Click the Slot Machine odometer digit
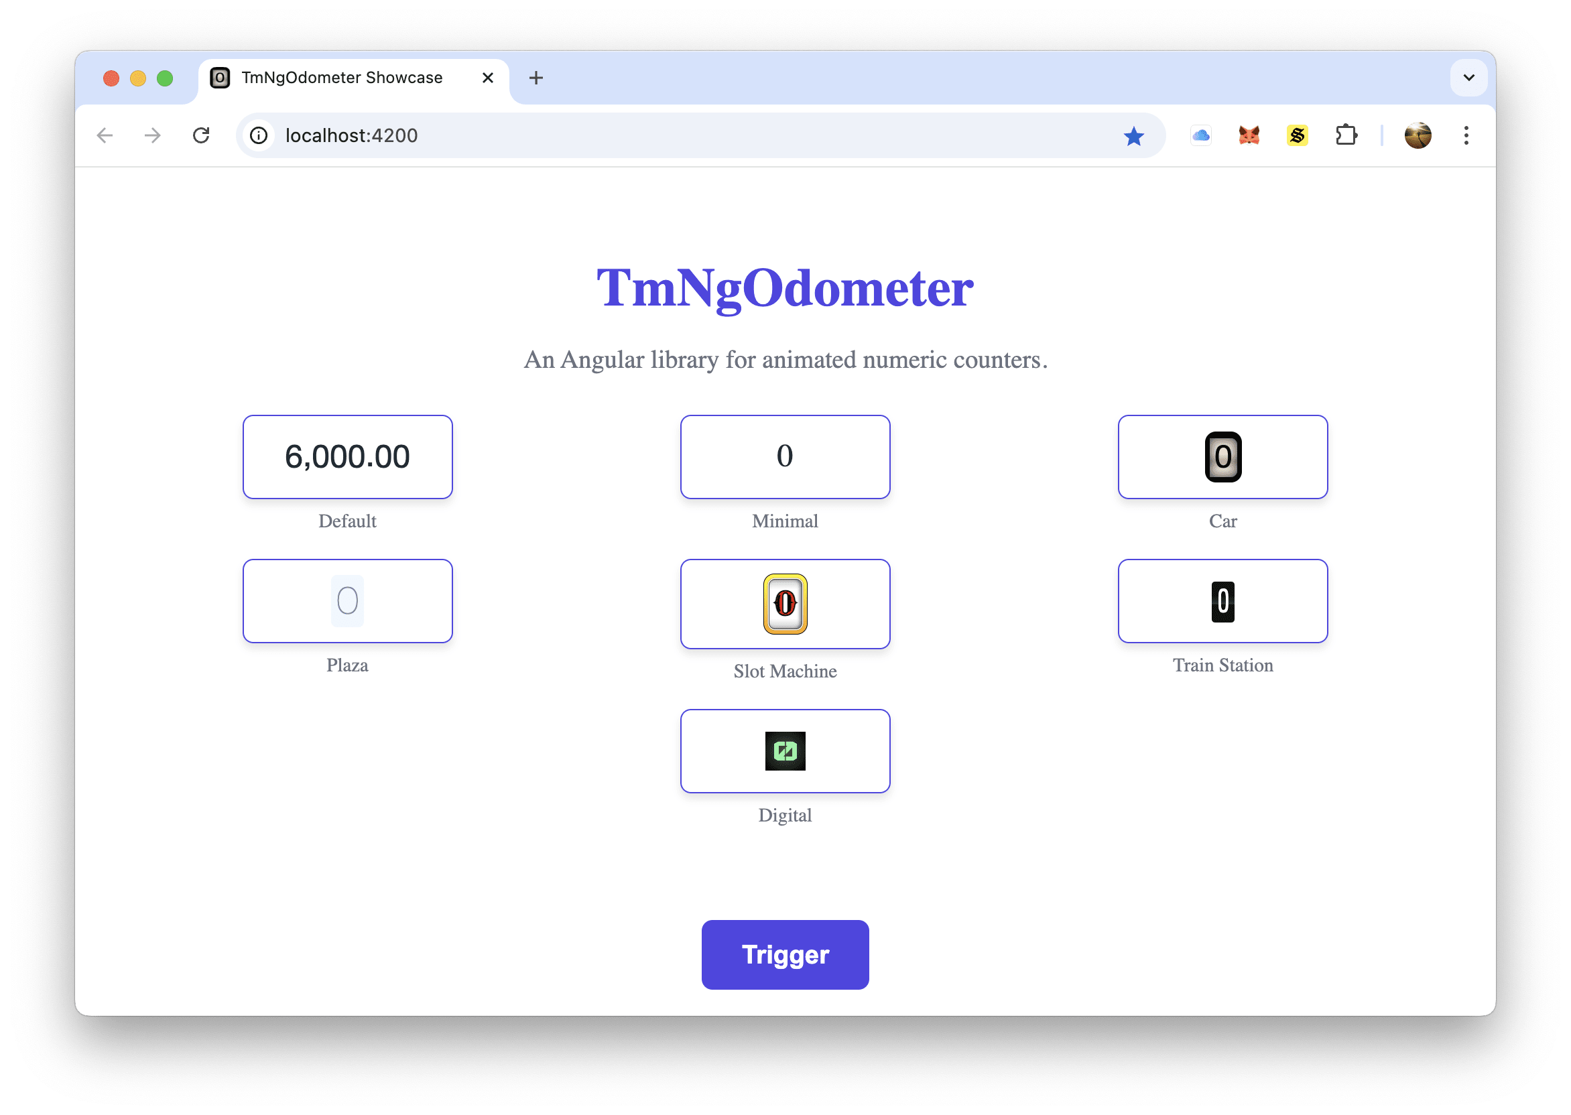 [785, 604]
